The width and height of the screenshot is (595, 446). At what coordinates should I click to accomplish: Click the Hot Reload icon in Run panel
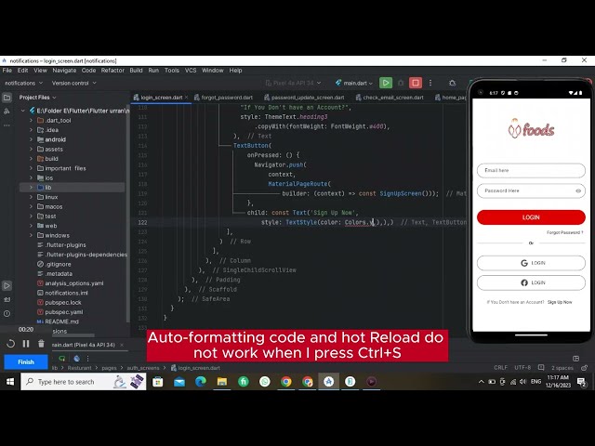coord(62,359)
